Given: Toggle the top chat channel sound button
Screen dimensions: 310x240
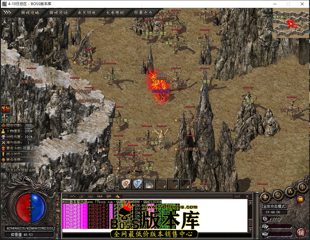Looking at the screenshot, I should pos(58,199).
